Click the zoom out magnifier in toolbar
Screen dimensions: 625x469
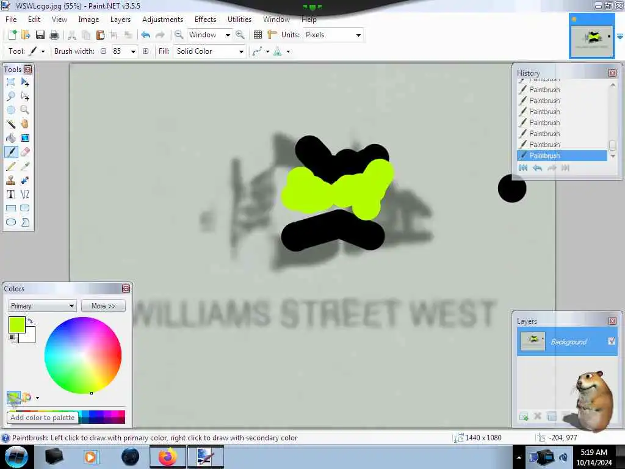(x=179, y=35)
